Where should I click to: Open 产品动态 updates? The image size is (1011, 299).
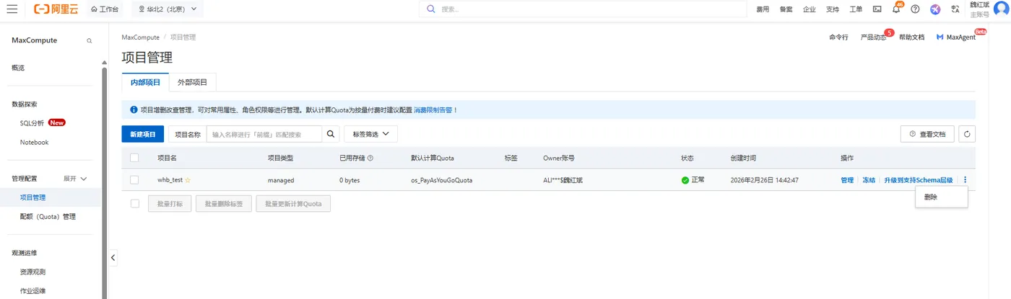[x=873, y=37]
